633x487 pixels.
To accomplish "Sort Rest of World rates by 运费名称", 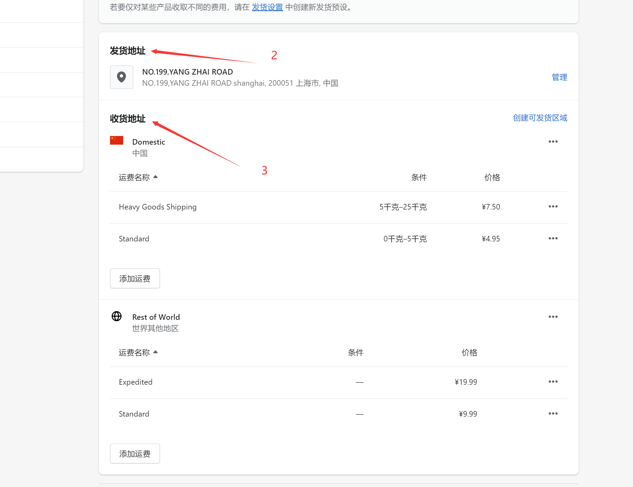I will click(138, 352).
